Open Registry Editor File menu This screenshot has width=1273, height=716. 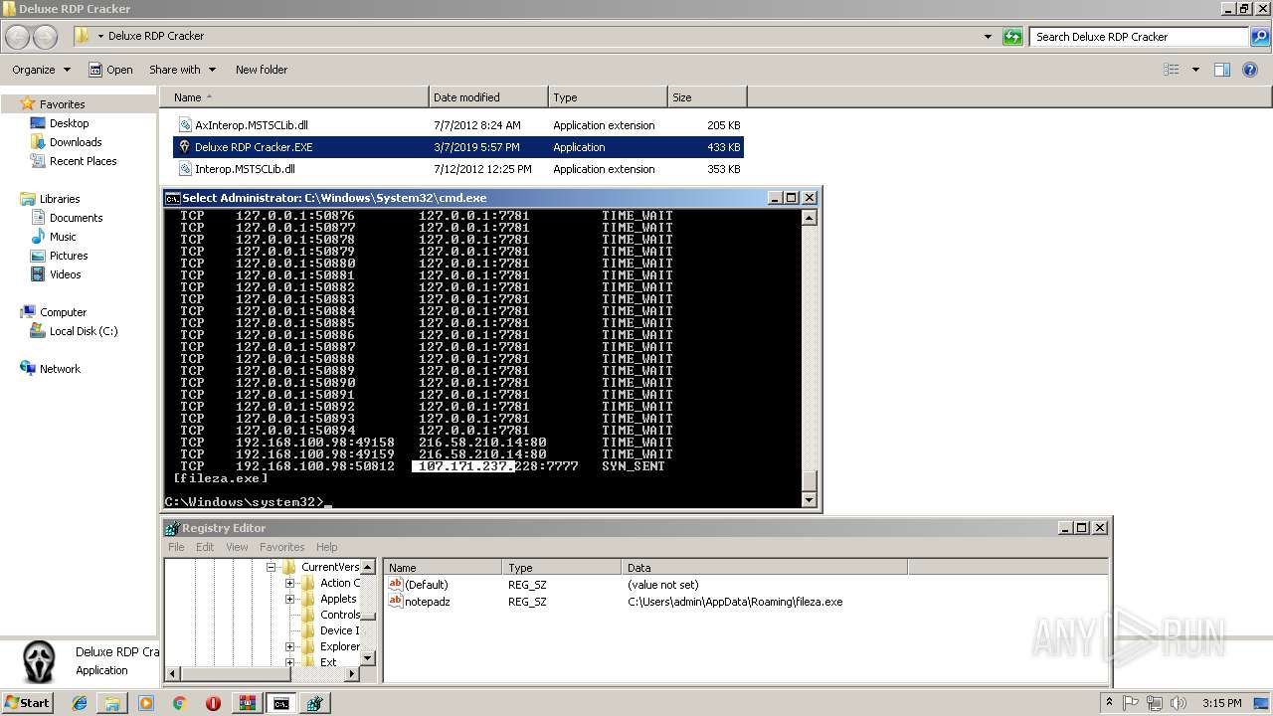(x=176, y=547)
